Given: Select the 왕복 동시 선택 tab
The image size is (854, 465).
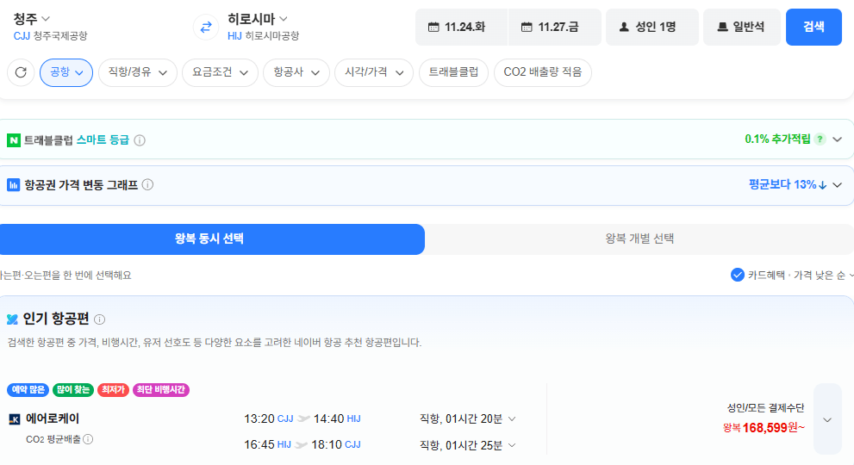Looking at the screenshot, I should [212, 239].
